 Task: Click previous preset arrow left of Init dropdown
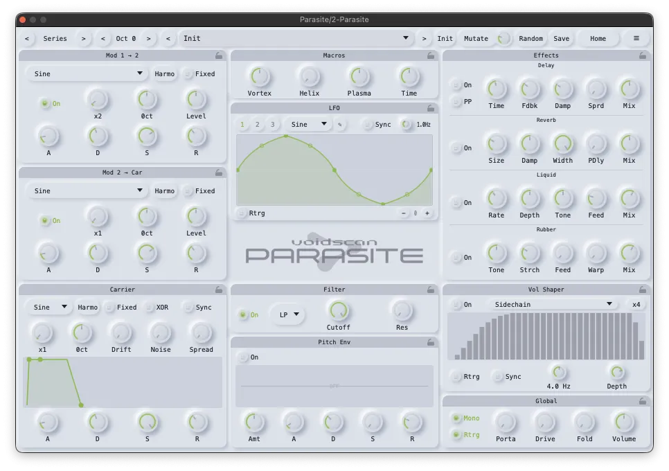pos(168,38)
